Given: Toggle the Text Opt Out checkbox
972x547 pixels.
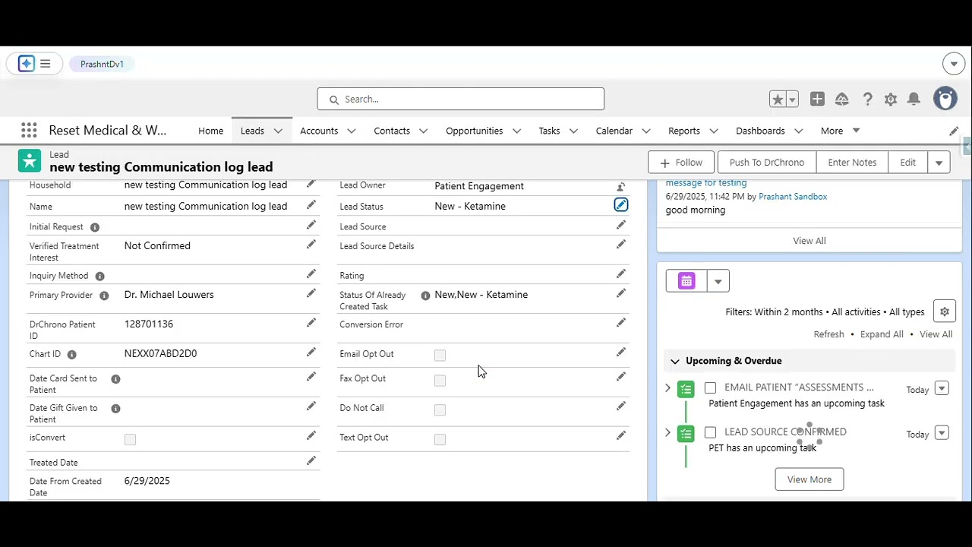Looking at the screenshot, I should pyautogui.click(x=440, y=439).
